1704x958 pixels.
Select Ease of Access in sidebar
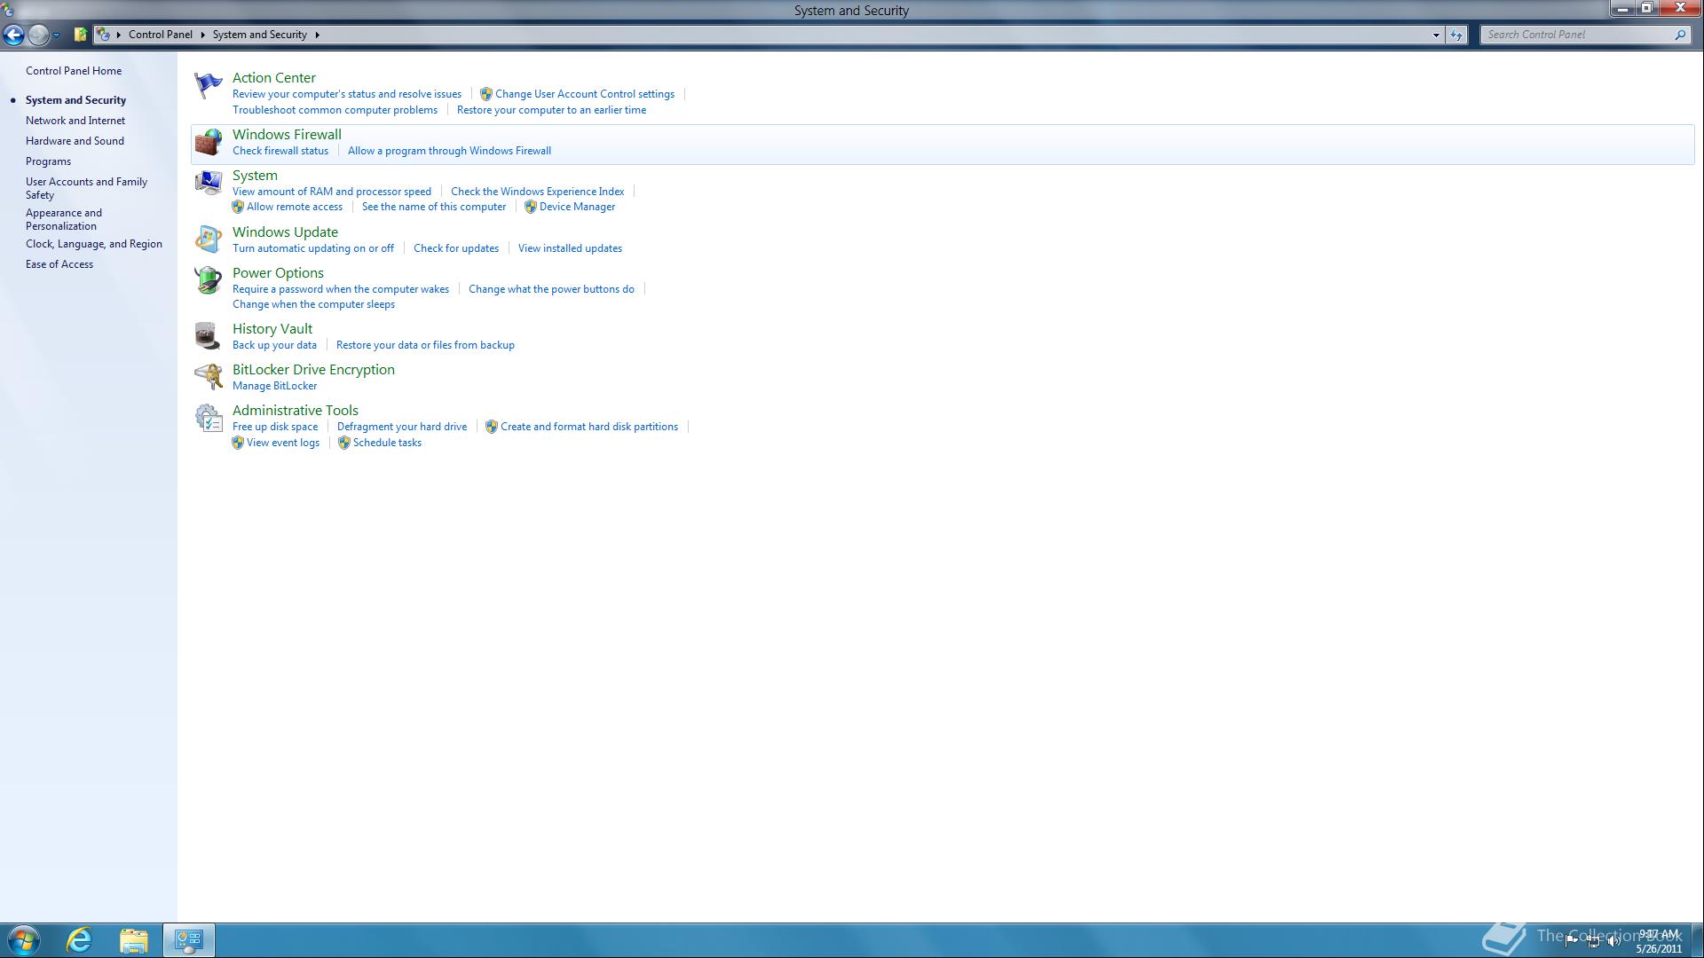pyautogui.click(x=59, y=264)
